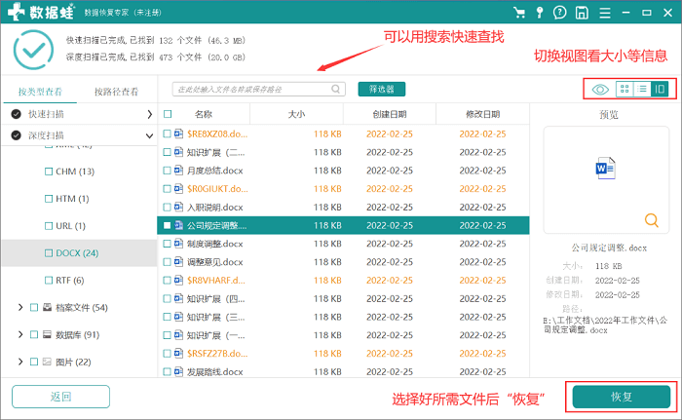
Task: Click Word icon of 入职说明.docx
Action: click(x=178, y=207)
